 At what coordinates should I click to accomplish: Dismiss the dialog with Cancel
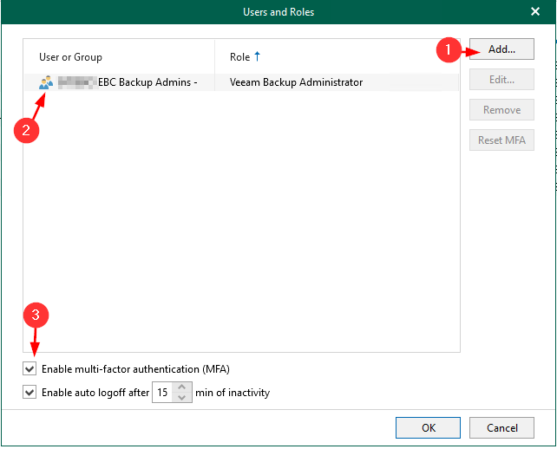click(501, 427)
